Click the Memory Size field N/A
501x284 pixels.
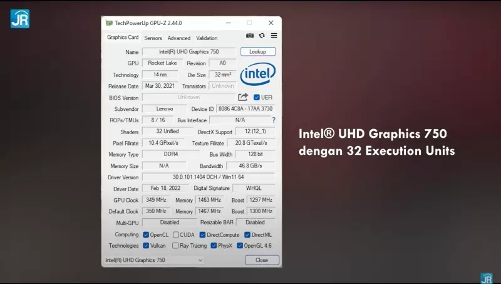pos(164,166)
